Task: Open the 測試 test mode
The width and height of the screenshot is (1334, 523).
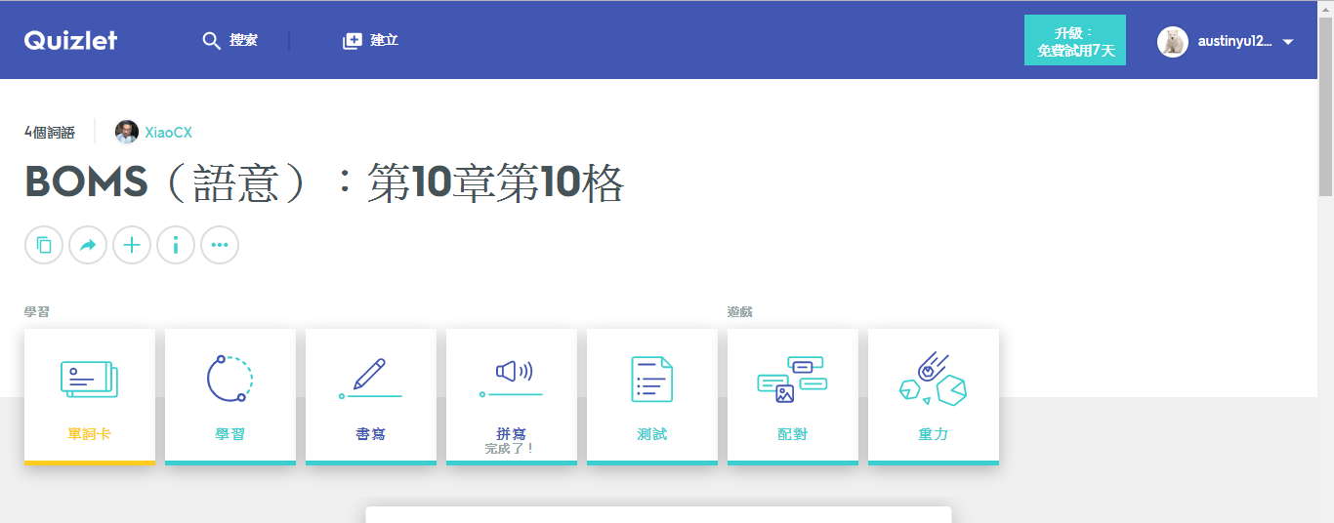Action: click(x=652, y=397)
